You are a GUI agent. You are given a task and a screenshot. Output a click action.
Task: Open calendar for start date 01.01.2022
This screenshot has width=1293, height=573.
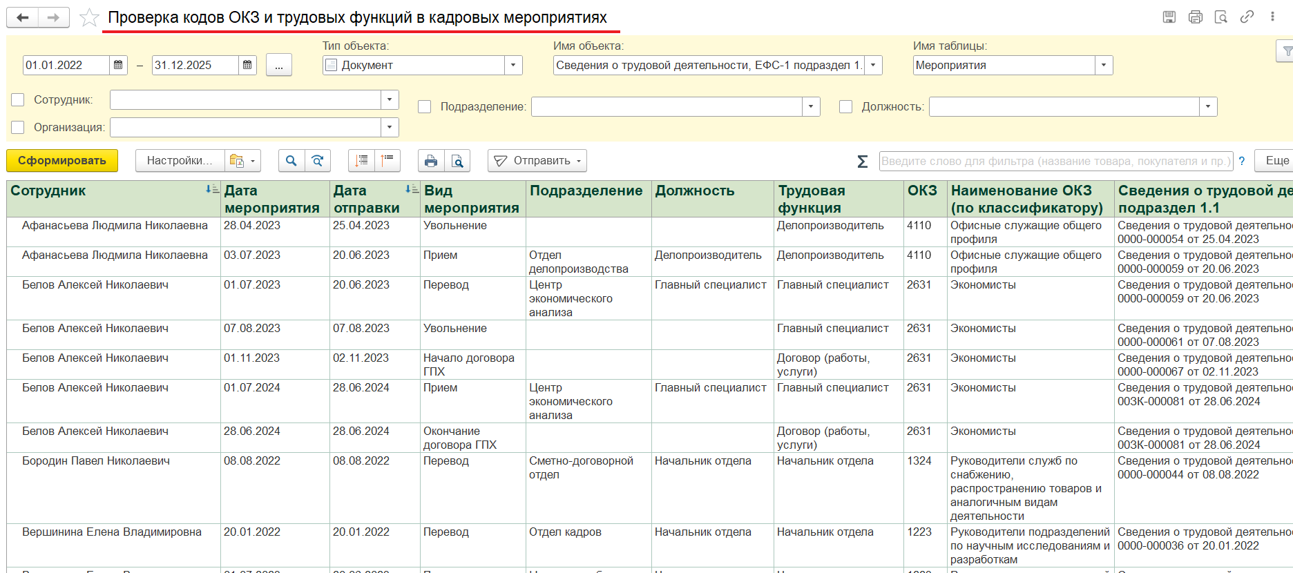point(118,66)
